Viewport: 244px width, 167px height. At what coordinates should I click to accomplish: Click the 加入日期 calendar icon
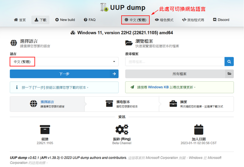[x=199, y=129]
